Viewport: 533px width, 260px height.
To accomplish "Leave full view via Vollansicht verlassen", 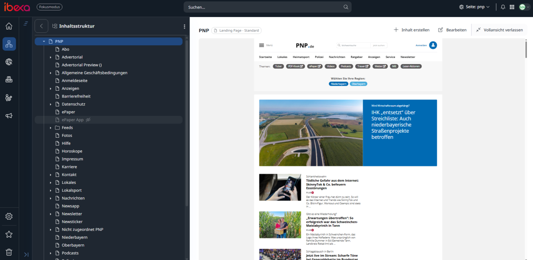I will coord(499,30).
